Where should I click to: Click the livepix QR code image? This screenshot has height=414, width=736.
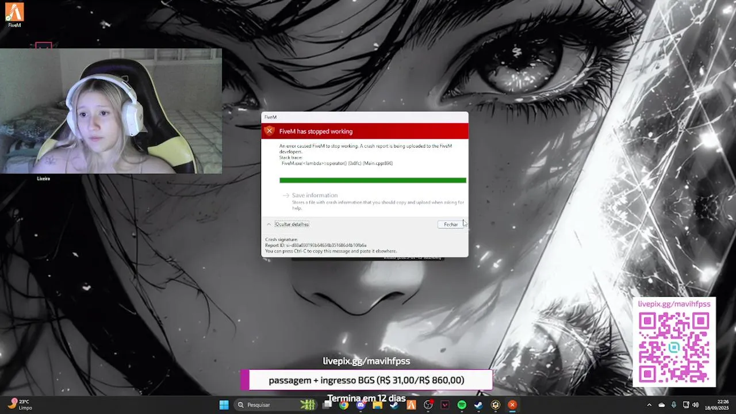[x=674, y=348]
